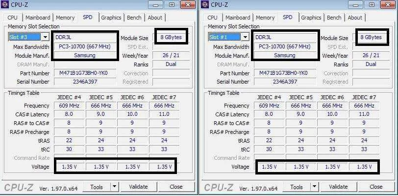The height and width of the screenshot is (196, 398).
Task: Open About tab in left window
Action: (x=155, y=18)
